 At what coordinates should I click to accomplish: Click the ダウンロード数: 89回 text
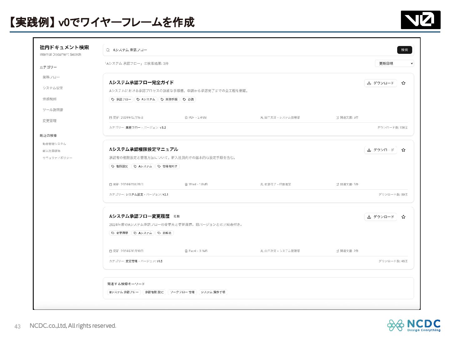tap(393, 195)
